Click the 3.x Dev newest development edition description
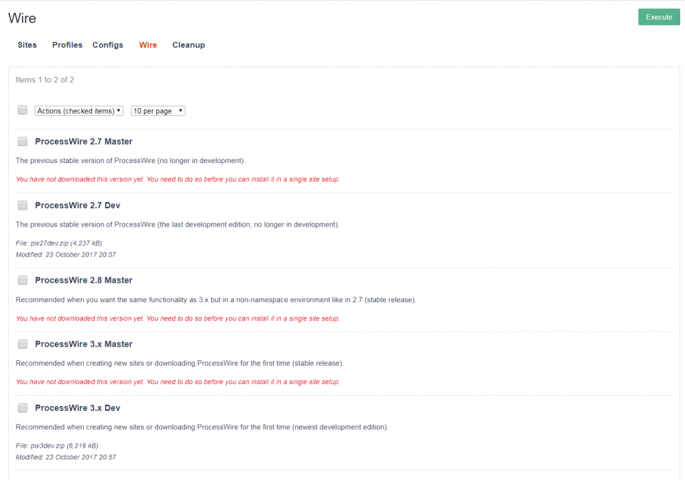This screenshot has height=480, width=685. tap(202, 427)
